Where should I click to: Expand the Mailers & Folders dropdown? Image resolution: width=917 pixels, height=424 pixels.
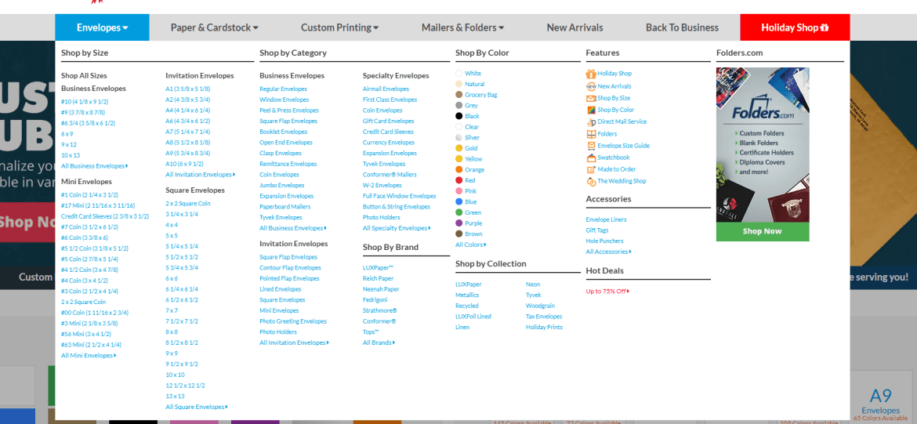pos(463,27)
